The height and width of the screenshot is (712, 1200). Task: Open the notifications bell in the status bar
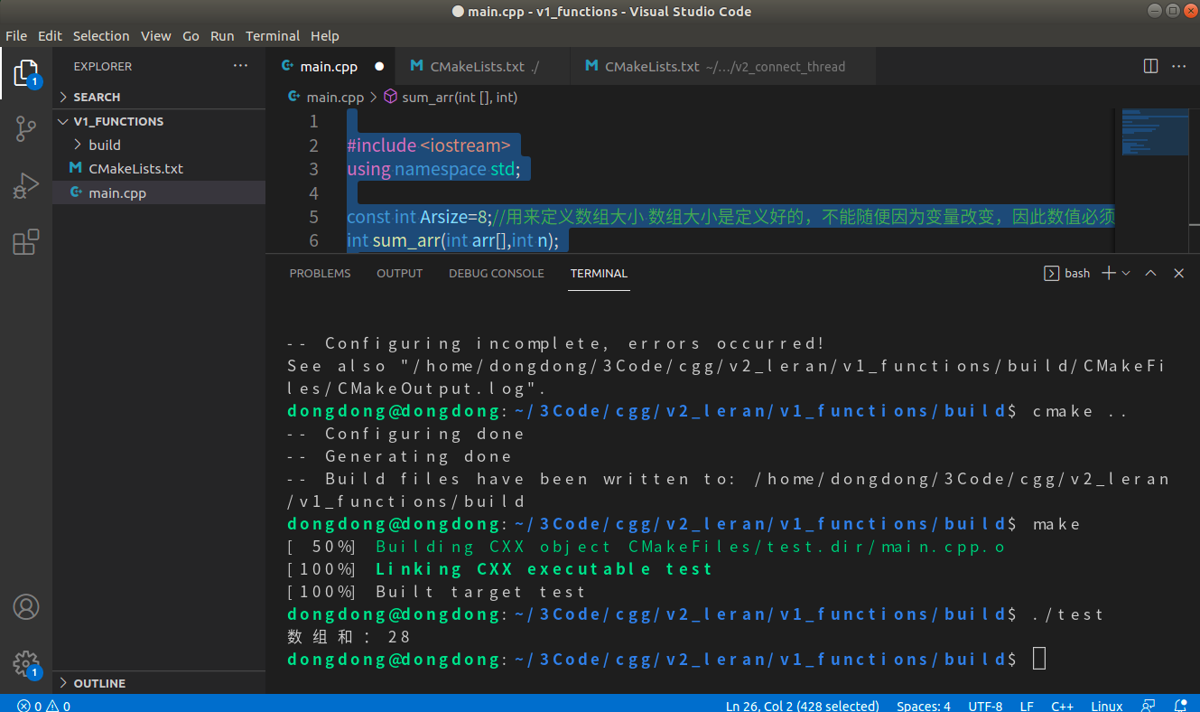tap(1180, 706)
